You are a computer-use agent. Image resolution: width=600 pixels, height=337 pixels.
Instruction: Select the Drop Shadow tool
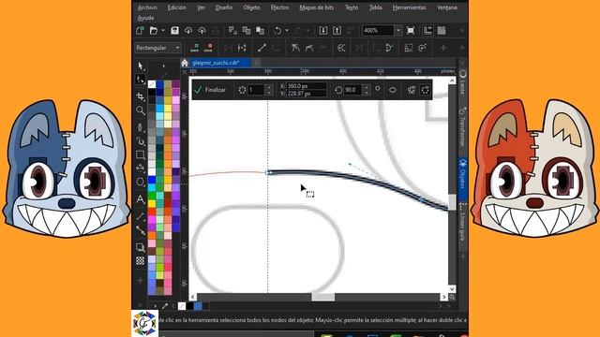coord(141,247)
